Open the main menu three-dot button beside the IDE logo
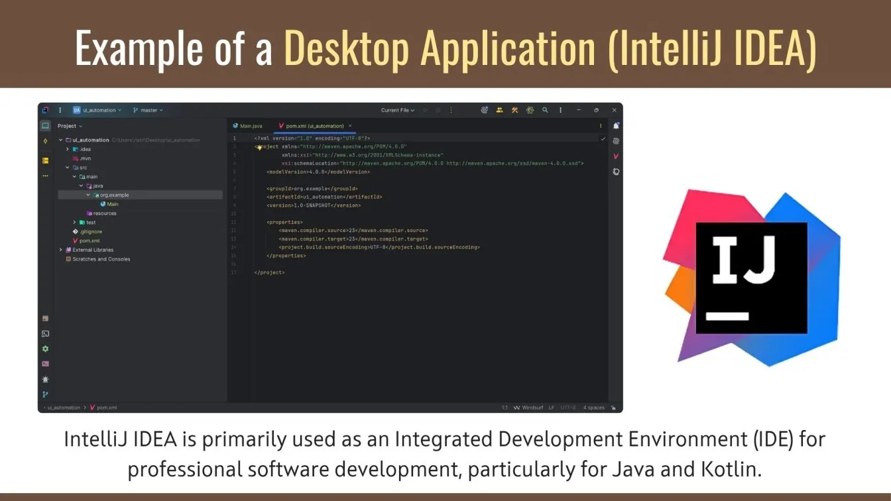This screenshot has width=891, height=501. [60, 110]
